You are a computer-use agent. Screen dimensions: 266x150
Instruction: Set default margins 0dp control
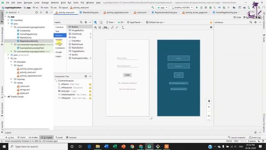coord(106,27)
